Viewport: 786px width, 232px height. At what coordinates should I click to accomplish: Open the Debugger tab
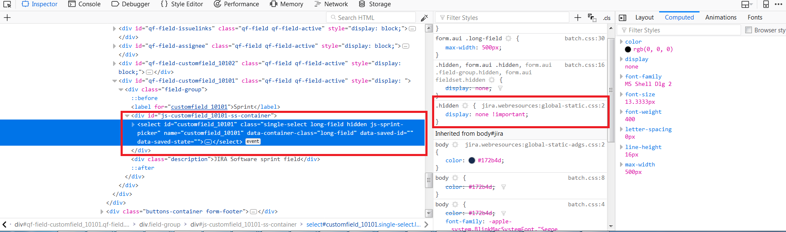[131, 4]
